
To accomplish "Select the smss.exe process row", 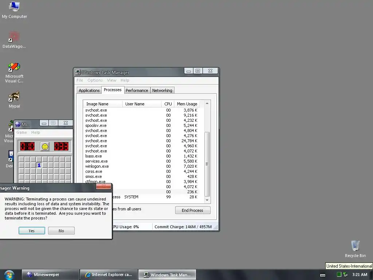I will pyautogui.click(x=141, y=177).
